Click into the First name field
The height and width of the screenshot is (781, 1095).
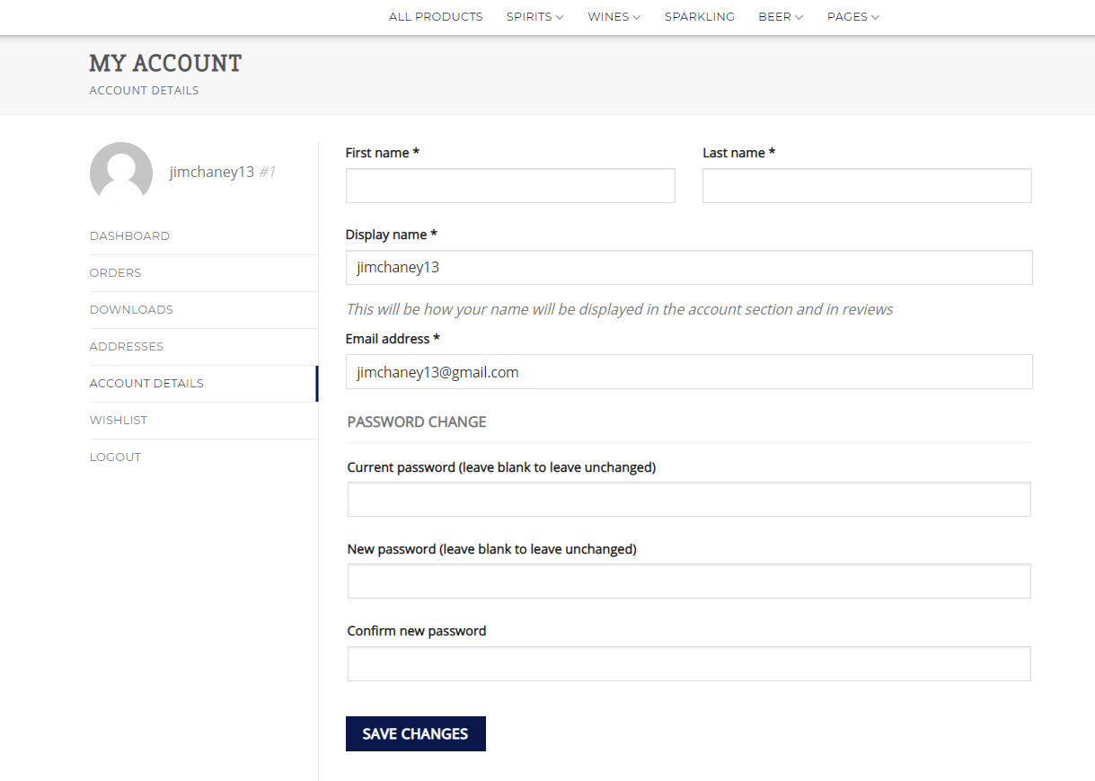[x=509, y=185]
